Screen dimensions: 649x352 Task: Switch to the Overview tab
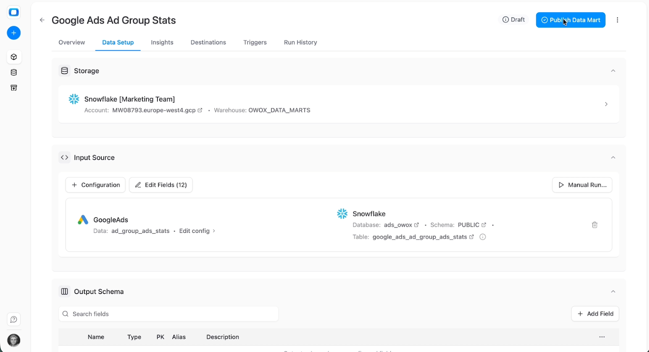point(72,43)
